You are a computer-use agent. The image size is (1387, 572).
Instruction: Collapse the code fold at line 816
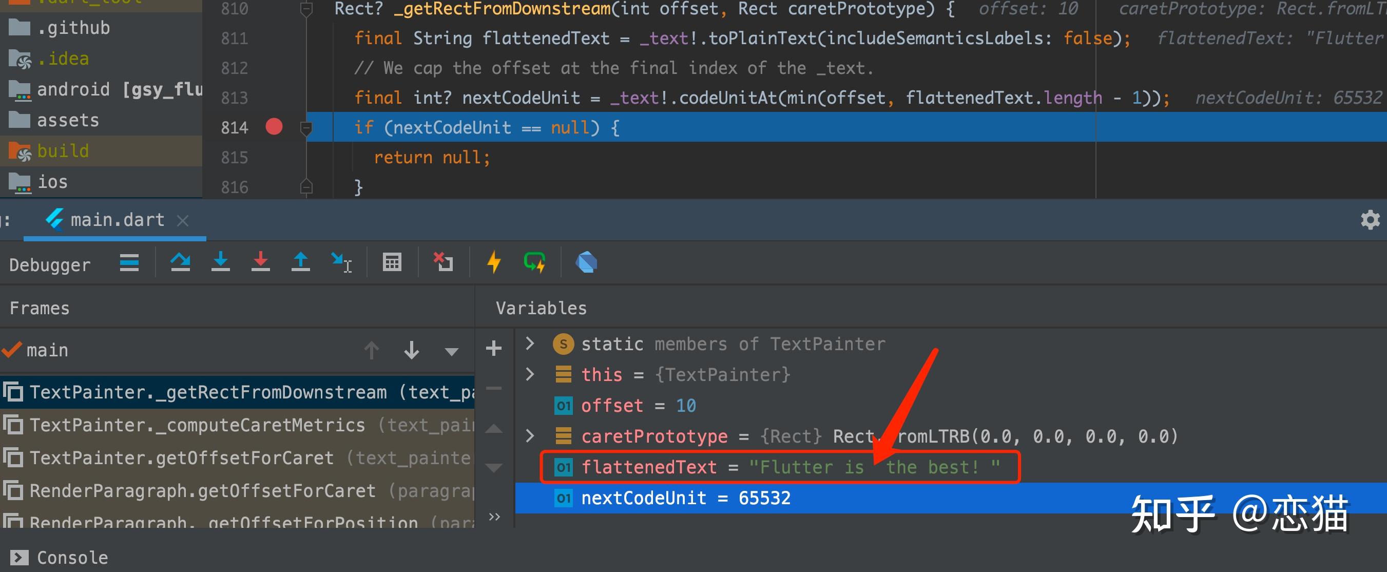pyautogui.click(x=306, y=187)
